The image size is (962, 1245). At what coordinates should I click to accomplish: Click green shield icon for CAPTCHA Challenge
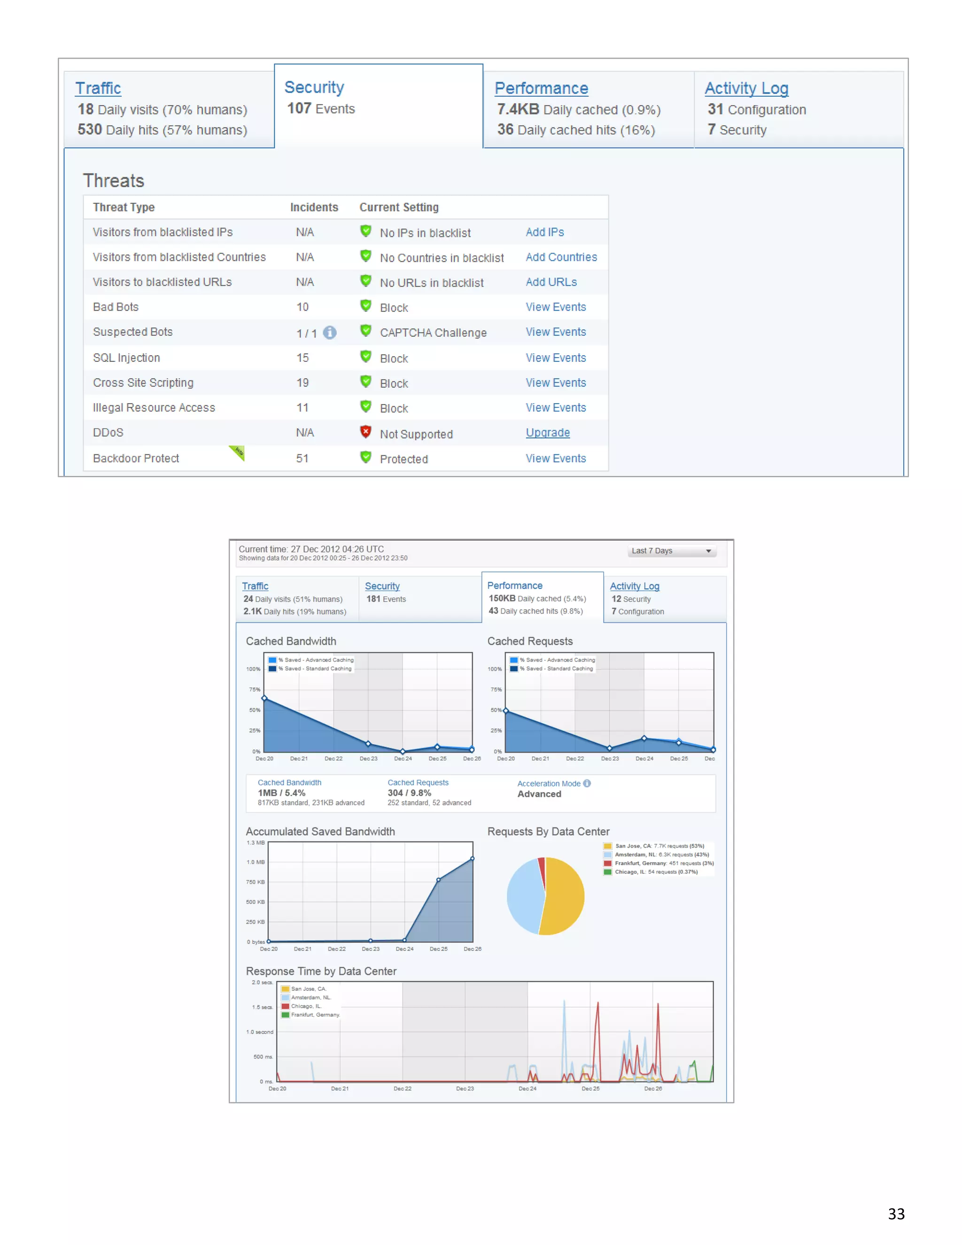(x=366, y=331)
